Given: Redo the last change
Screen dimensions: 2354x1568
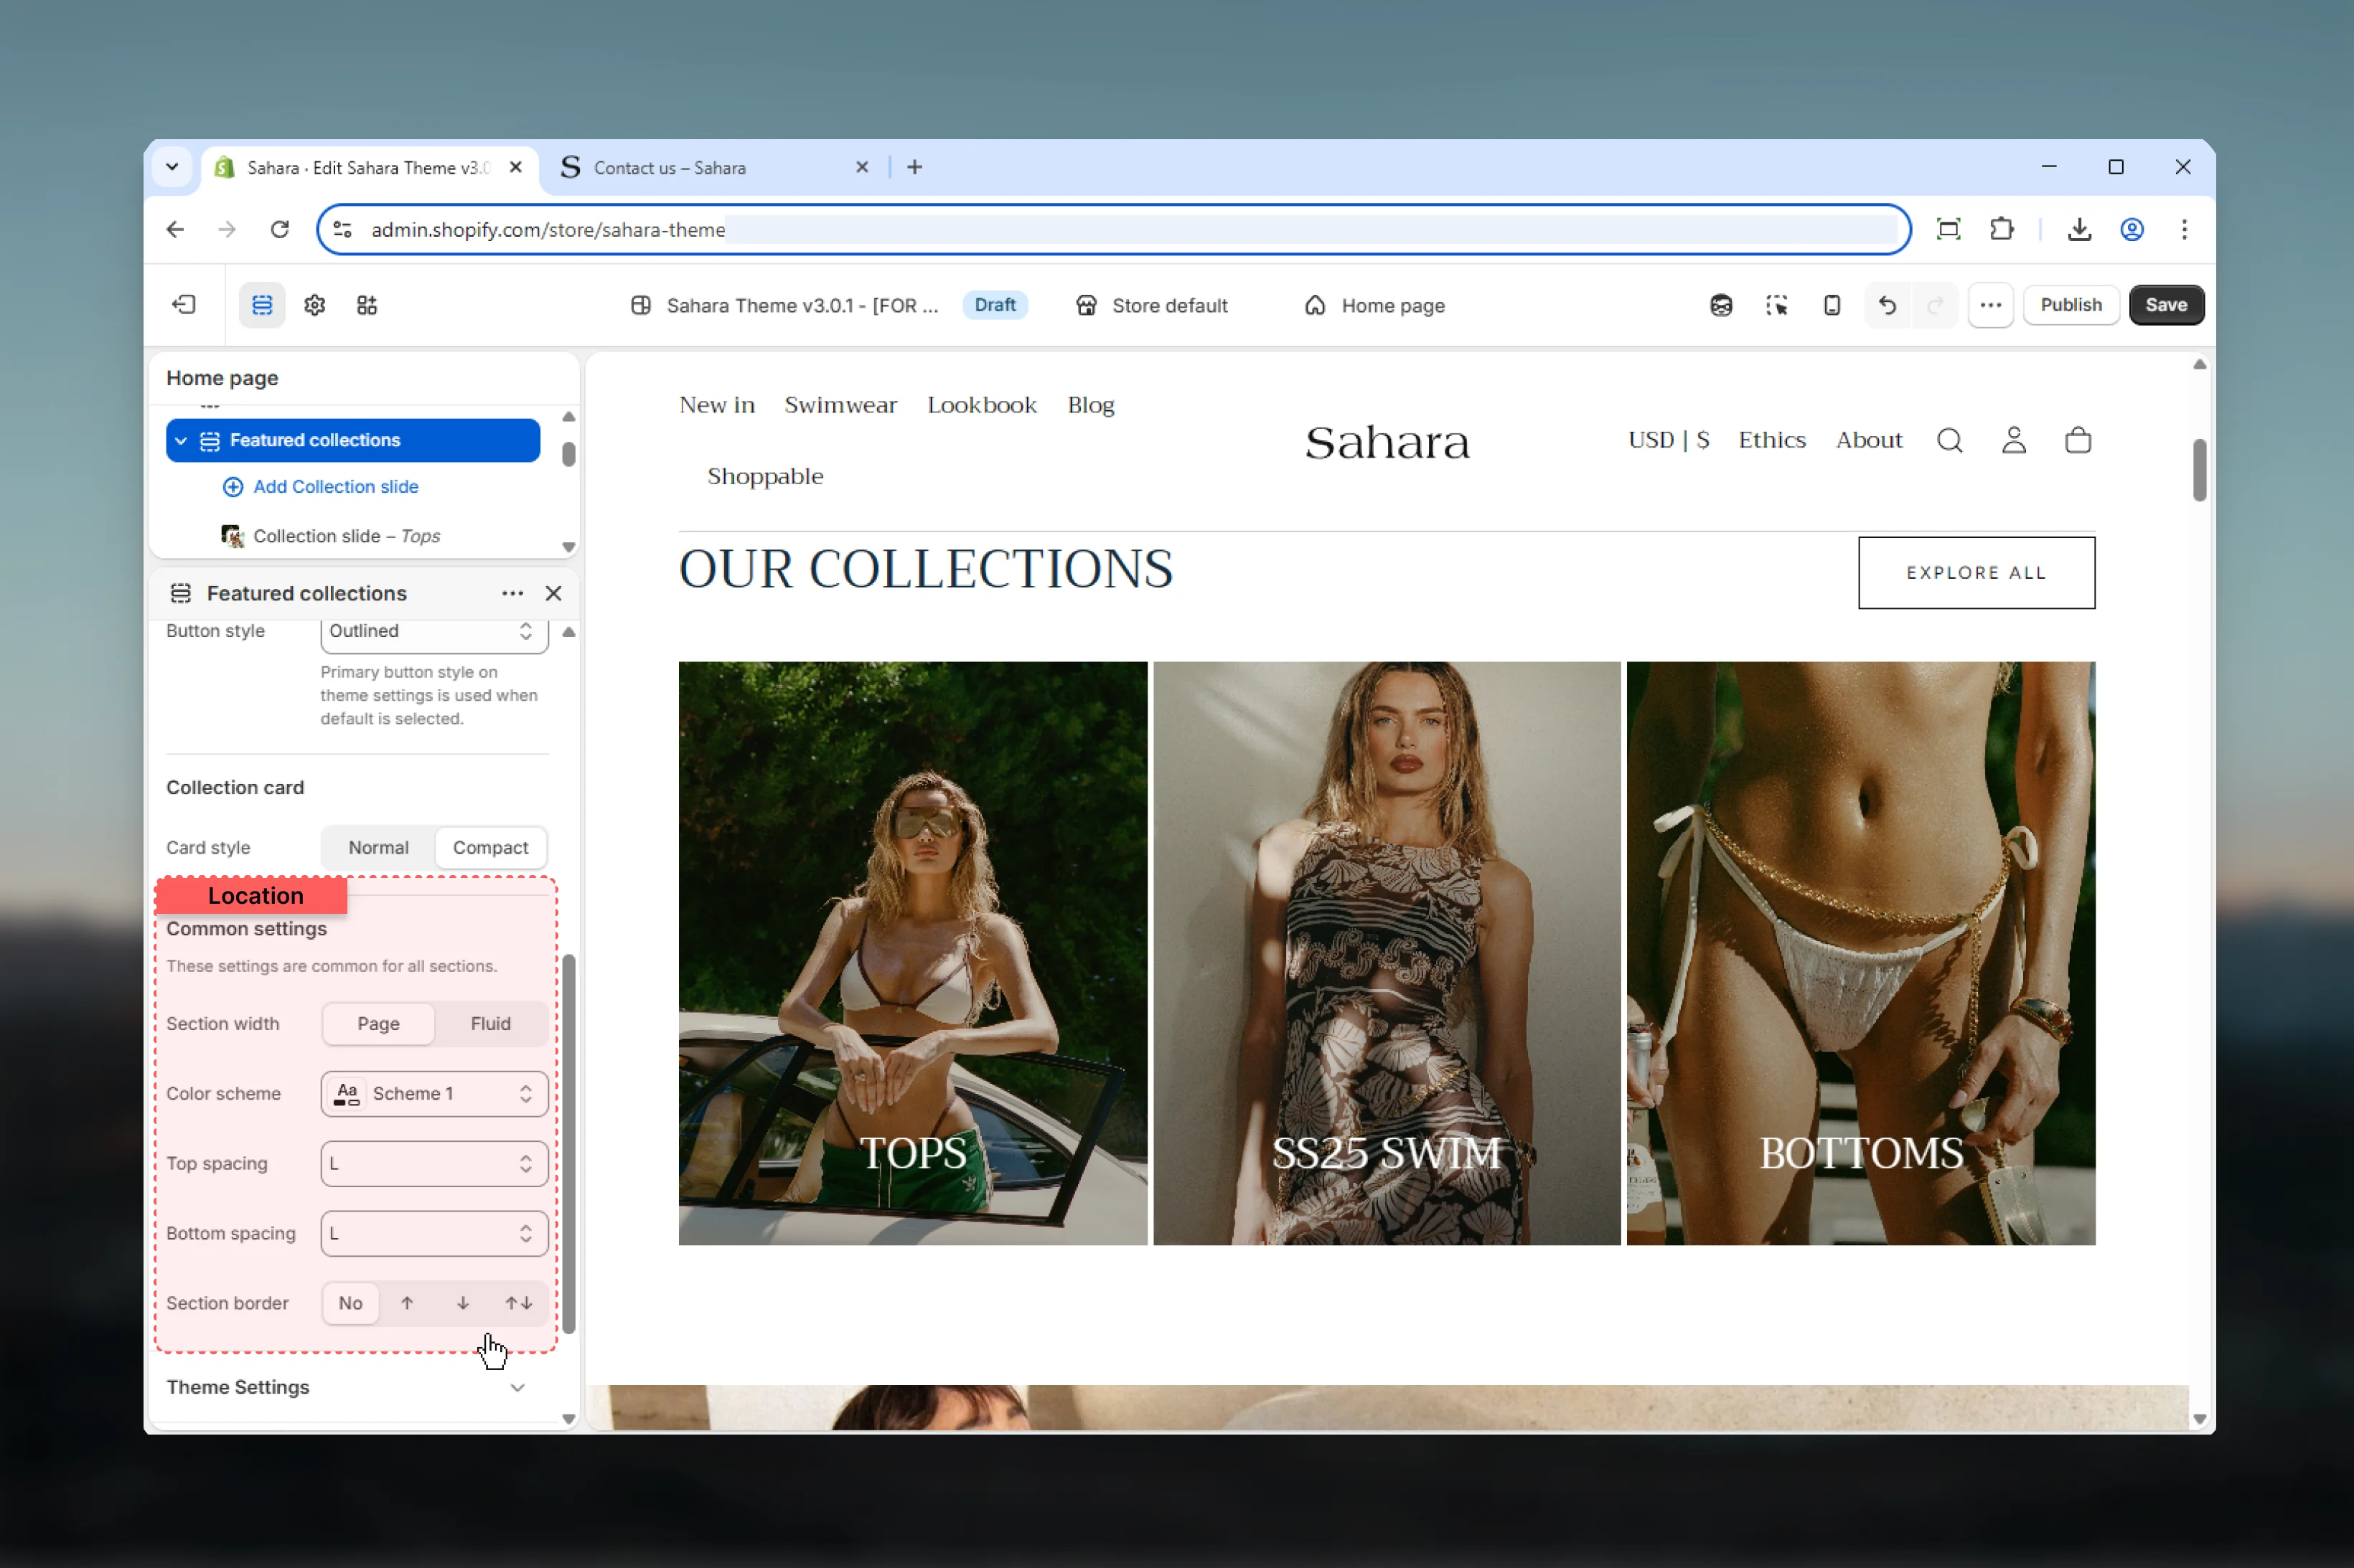Looking at the screenshot, I should tap(1935, 305).
